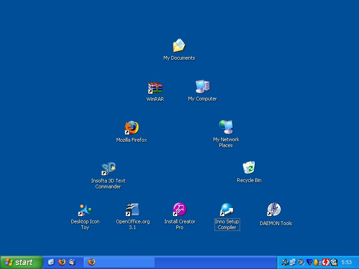Open the Windows Start menu
This screenshot has width=359, height=269.
click(x=21, y=262)
